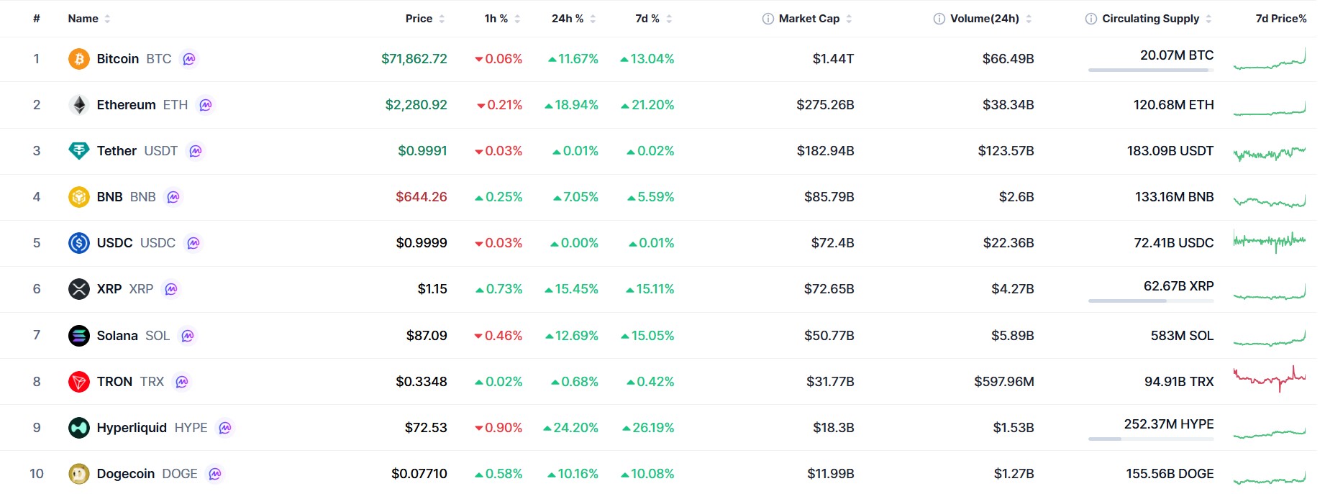Click the purple badge icon beside BTC
This screenshot has height=494, width=1325.
pos(189,59)
